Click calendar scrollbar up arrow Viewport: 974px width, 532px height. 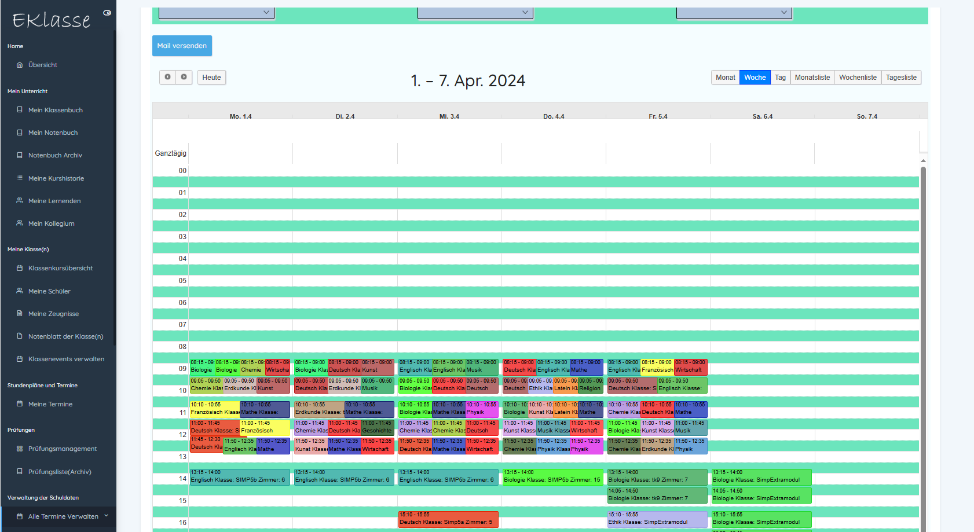(923, 160)
